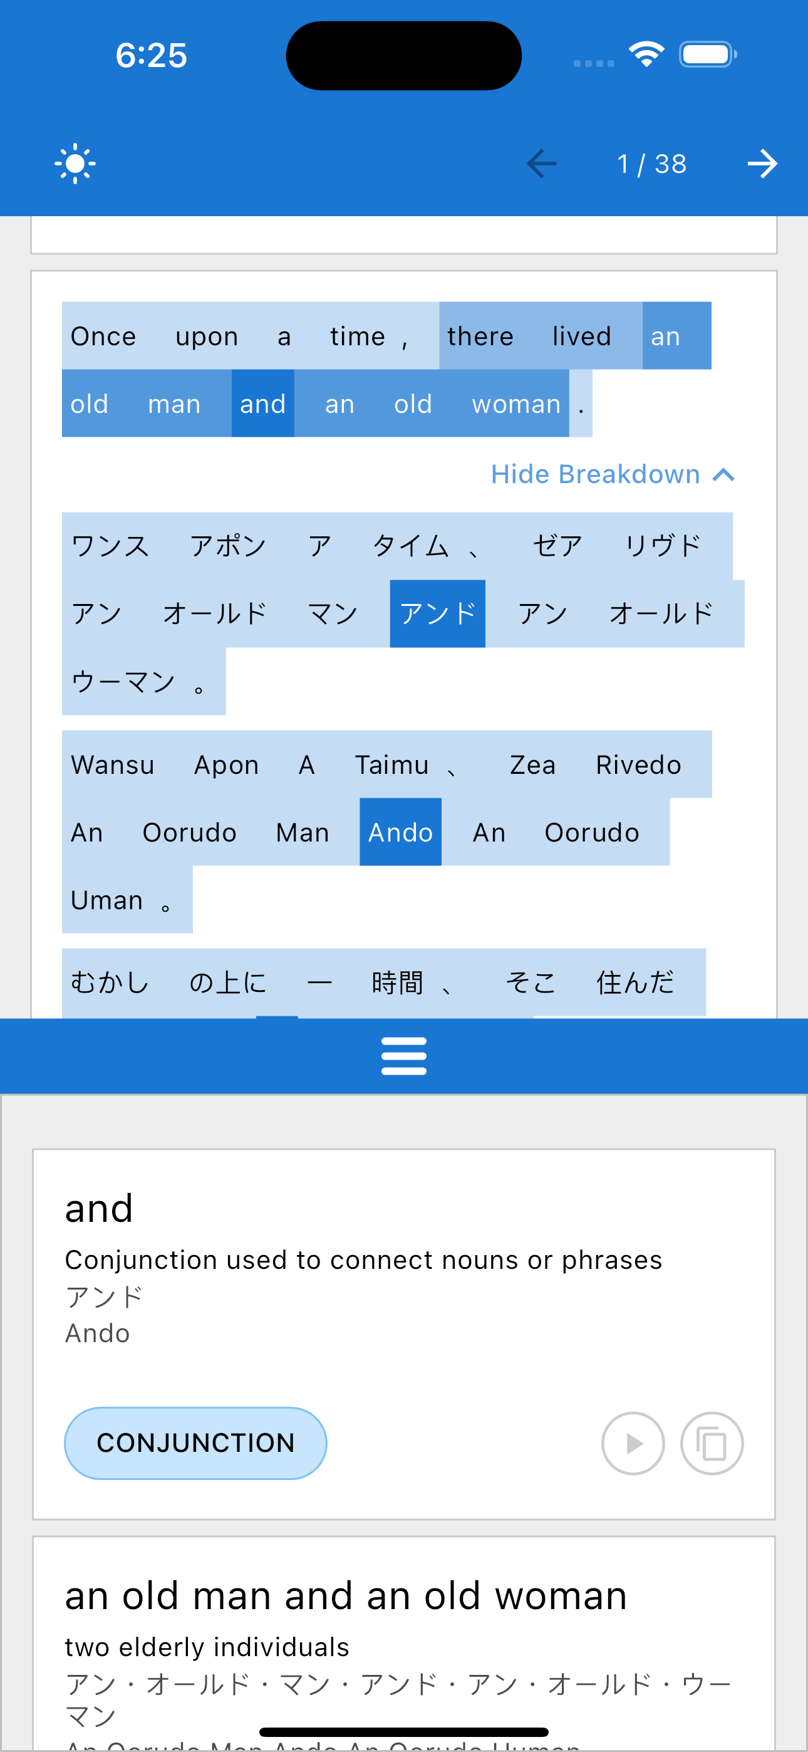This screenshot has height=1752, width=808.
Task: Tap the CONJUNCTION tag chip
Action: [195, 1443]
